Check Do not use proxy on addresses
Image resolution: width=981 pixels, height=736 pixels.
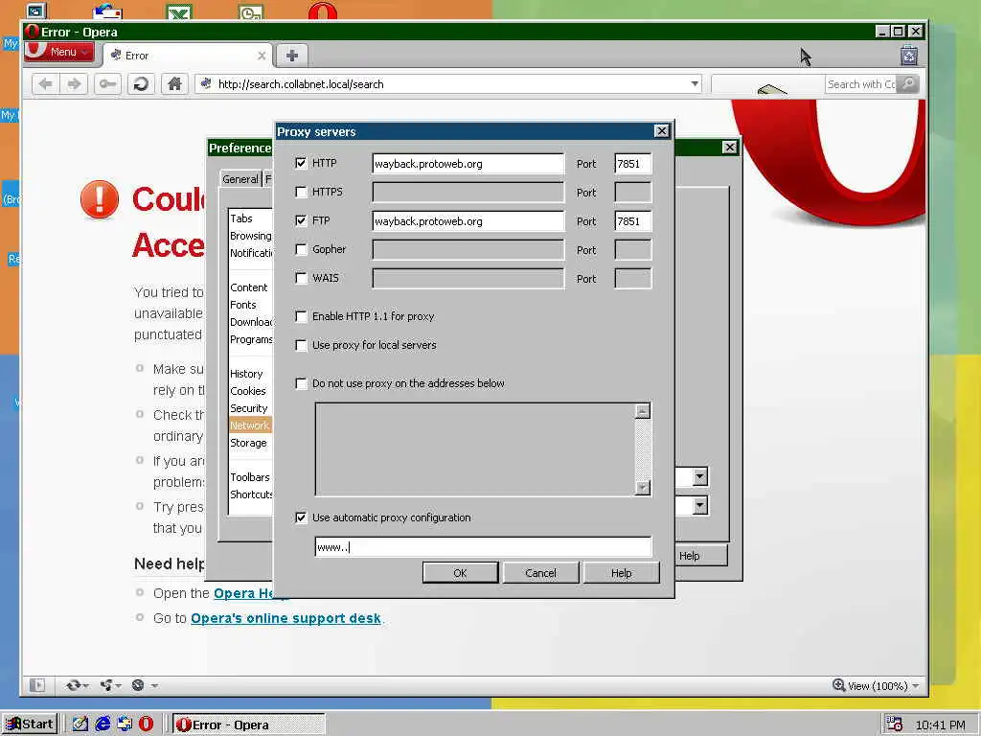tap(301, 383)
